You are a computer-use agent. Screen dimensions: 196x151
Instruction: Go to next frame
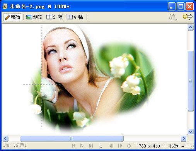[x=120, y=146]
